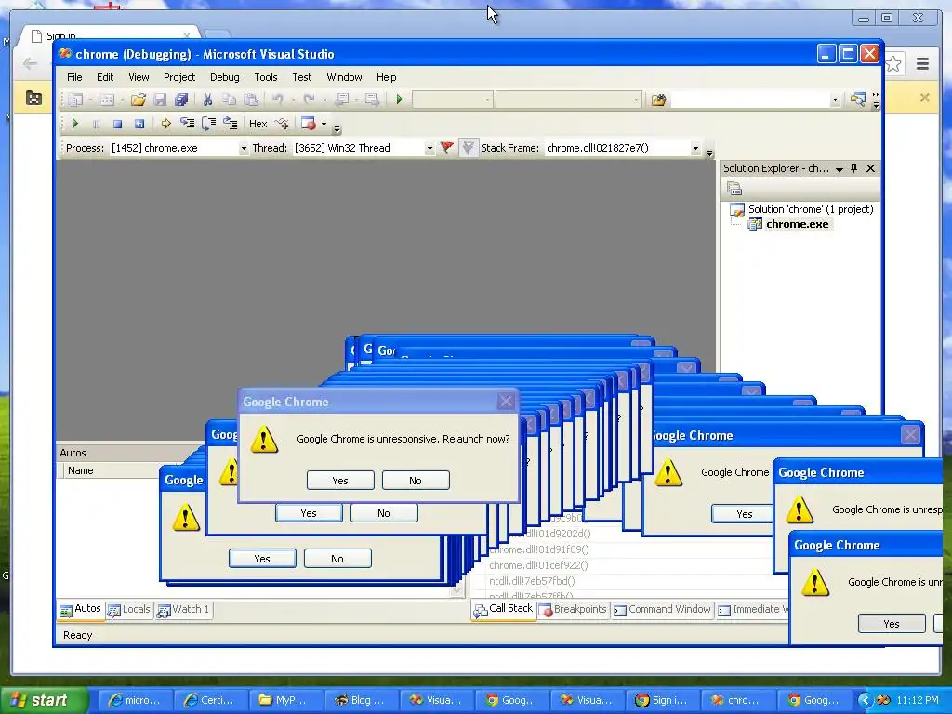This screenshot has height=714, width=952.
Task: Click the Redo arrow icon
Action: click(x=309, y=99)
